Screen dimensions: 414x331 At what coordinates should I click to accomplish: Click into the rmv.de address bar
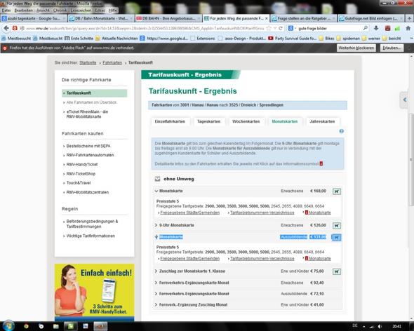coord(145,28)
